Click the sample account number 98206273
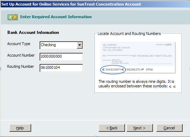Image resolution: width=190 pixels, height=137 pixels. 133,70
